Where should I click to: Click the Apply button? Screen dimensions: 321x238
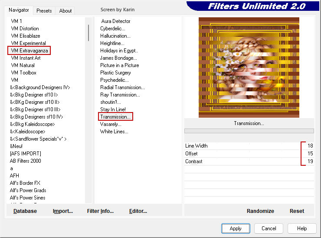click(236, 228)
